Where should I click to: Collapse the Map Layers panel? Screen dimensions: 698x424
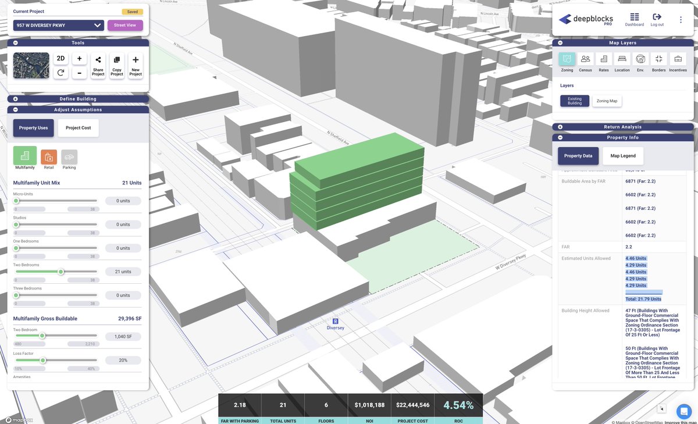560,42
